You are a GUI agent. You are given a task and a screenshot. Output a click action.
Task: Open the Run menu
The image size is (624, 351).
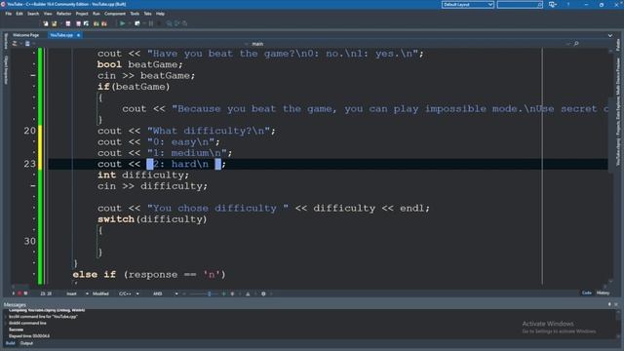pos(97,14)
